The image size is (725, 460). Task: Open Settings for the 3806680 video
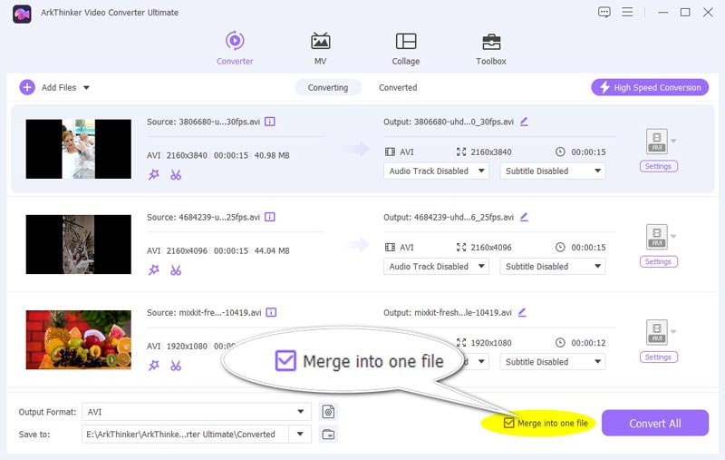click(x=659, y=166)
